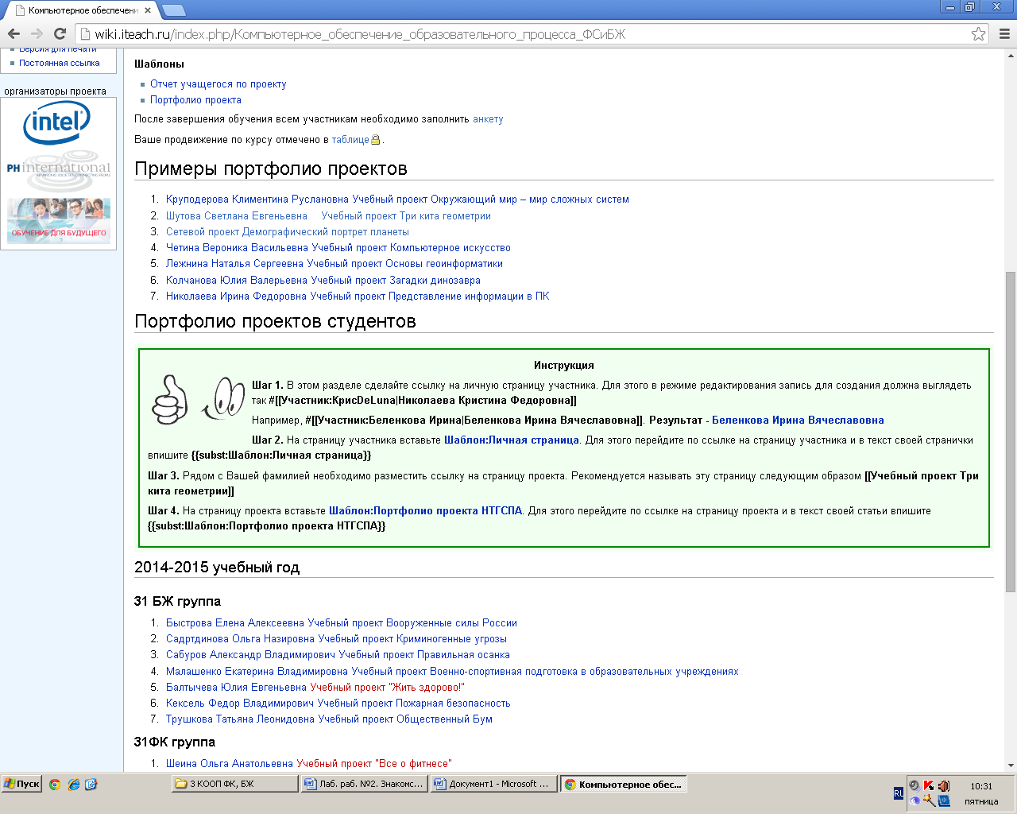Open Отчет учащегося по проекту template
This screenshot has width=1017, height=814.
coord(218,83)
